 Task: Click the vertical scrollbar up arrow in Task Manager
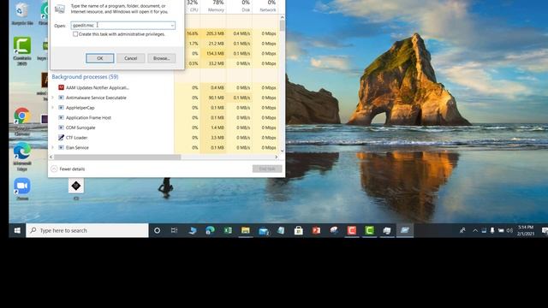tap(282, 17)
